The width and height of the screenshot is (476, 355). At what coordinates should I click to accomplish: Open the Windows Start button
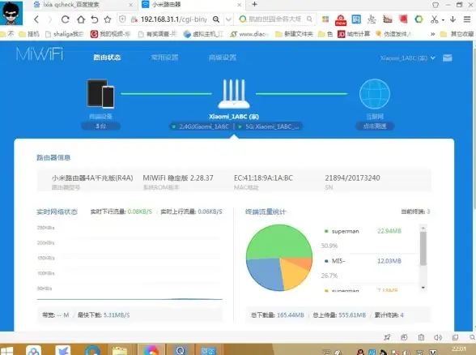6,352
